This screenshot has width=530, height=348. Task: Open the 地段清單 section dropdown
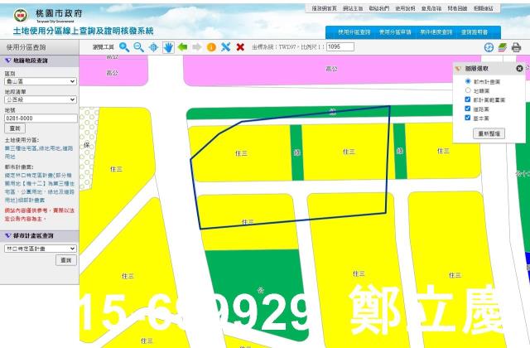tap(41, 99)
